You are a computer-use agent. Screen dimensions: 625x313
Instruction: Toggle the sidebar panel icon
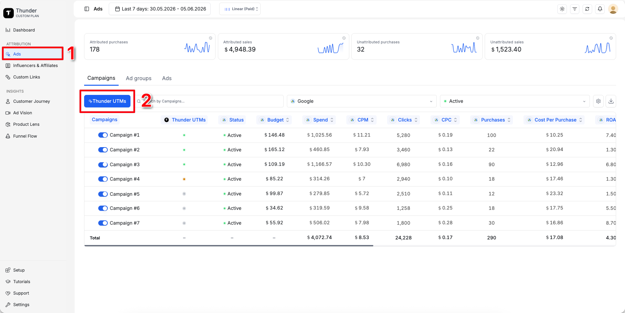coord(87,9)
